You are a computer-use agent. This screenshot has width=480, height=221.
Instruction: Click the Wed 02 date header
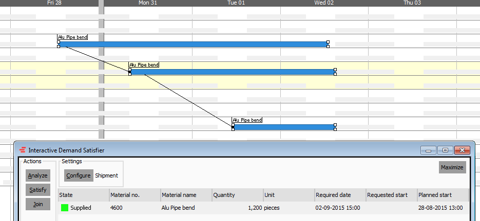coord(324,3)
